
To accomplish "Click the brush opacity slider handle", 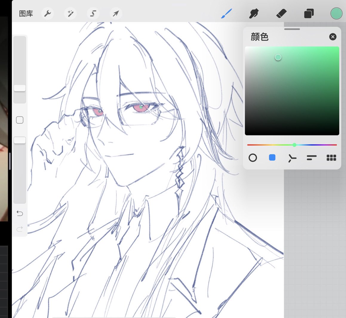I will tap(20, 140).
